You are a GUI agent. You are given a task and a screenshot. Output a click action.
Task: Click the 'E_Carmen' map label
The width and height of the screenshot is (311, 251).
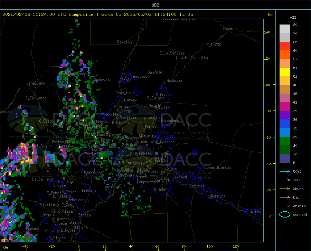(155, 98)
